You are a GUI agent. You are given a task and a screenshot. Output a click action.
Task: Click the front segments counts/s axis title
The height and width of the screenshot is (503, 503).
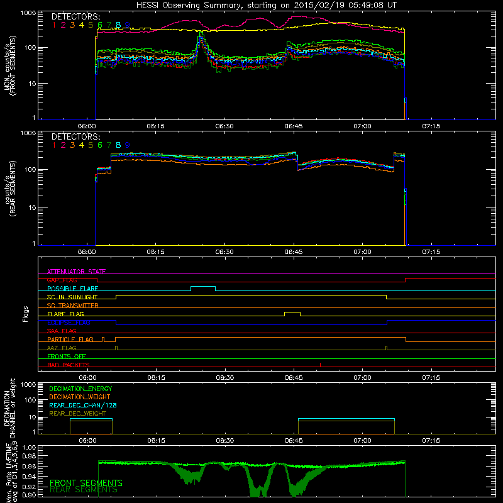tap(9, 65)
